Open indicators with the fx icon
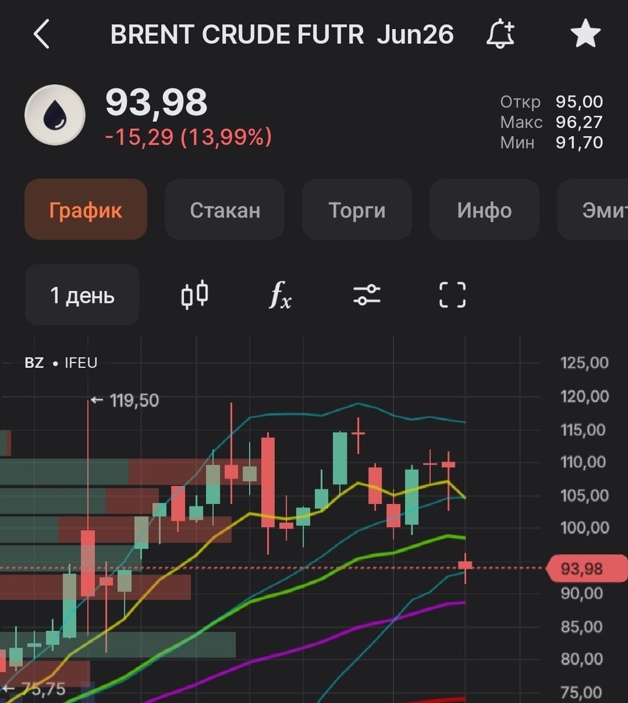Viewport: 628px width, 703px height. click(x=279, y=295)
